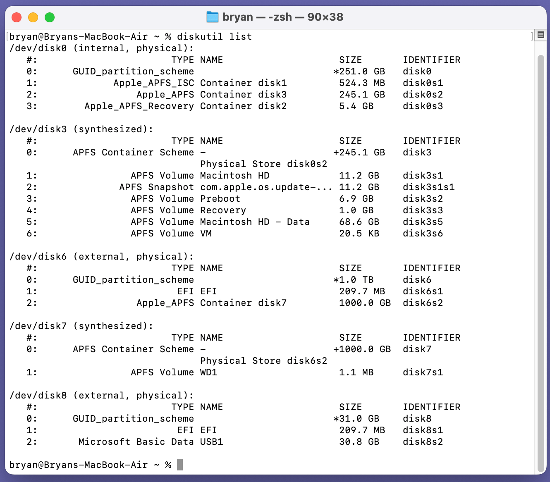
Task: Click the GUID_partition_scheme entry under disk6
Action: click(x=133, y=279)
